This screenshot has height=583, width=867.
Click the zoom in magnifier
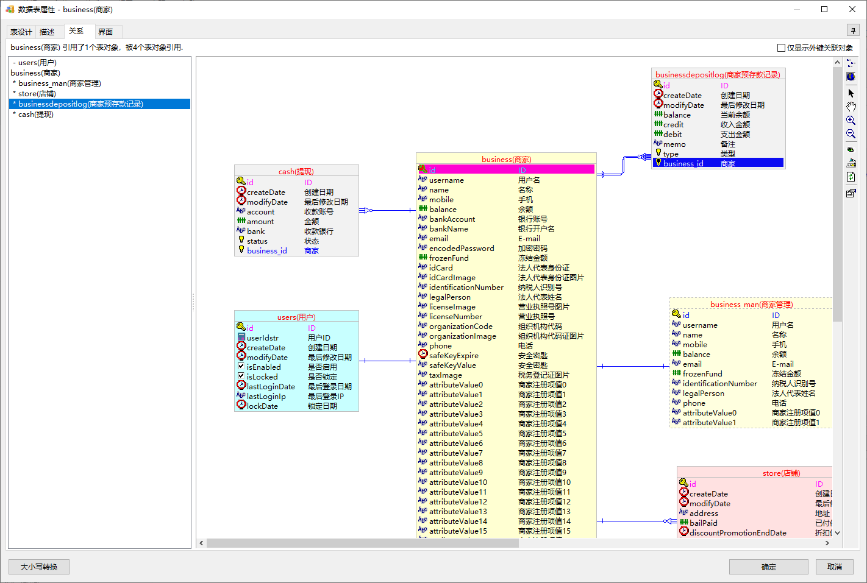851,121
